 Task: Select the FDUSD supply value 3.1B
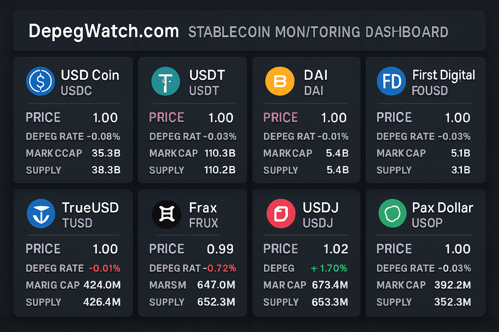(x=461, y=170)
